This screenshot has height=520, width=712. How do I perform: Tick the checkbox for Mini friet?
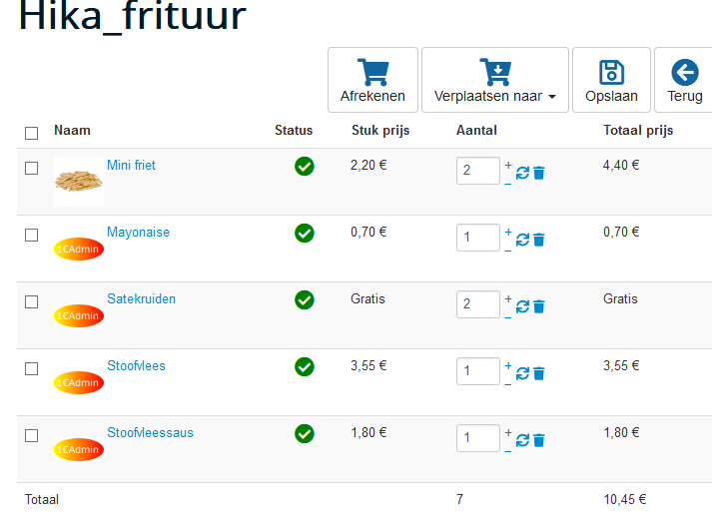32,168
